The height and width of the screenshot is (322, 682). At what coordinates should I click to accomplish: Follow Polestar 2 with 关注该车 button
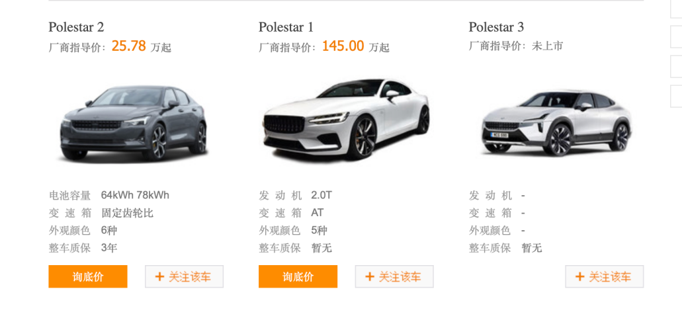click(x=184, y=276)
